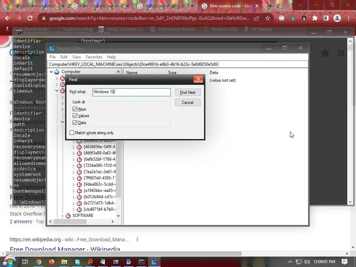Open the Help menu in Registry Editor

click(111, 57)
